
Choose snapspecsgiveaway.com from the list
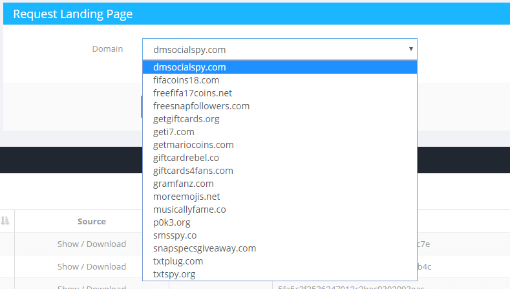pyautogui.click(x=280, y=248)
